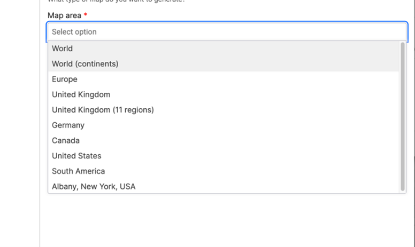Choose United States in the list
The height and width of the screenshot is (247, 415).
(224, 156)
